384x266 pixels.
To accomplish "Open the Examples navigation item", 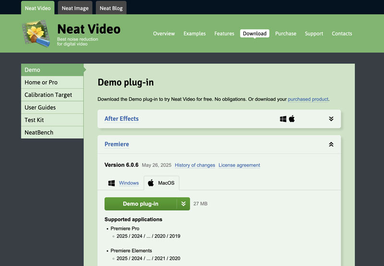I will pyautogui.click(x=194, y=34).
